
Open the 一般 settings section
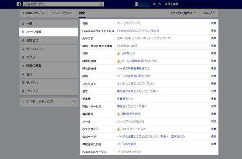[x=48, y=23]
